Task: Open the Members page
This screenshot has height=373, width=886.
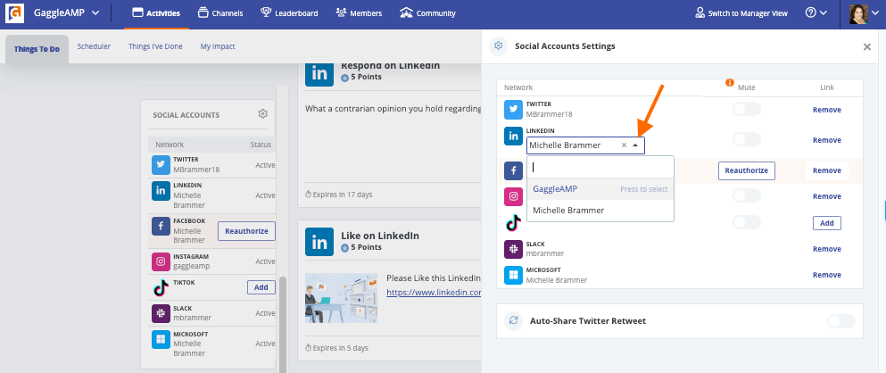Action: (359, 13)
